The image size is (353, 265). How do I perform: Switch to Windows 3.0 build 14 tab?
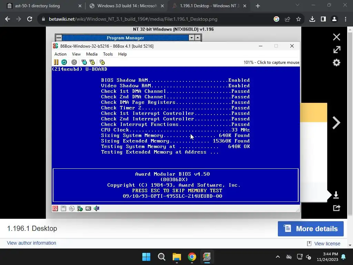pos(127,6)
